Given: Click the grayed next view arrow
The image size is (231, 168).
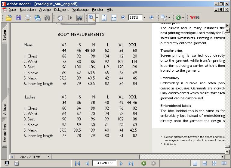Looking at the screenshot, I should [x=153, y=163].
